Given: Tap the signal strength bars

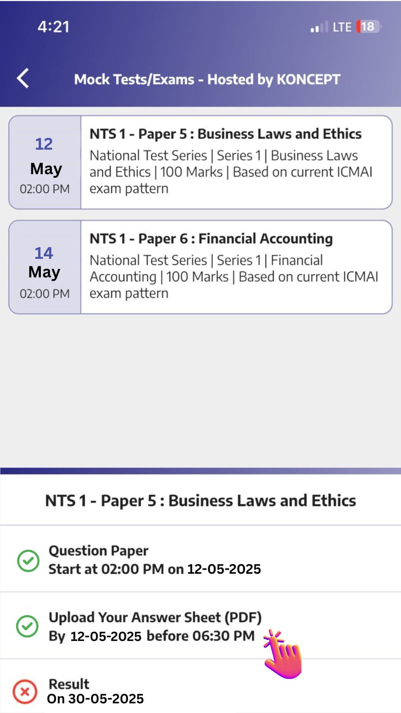Looking at the screenshot, I should pyautogui.click(x=319, y=27).
